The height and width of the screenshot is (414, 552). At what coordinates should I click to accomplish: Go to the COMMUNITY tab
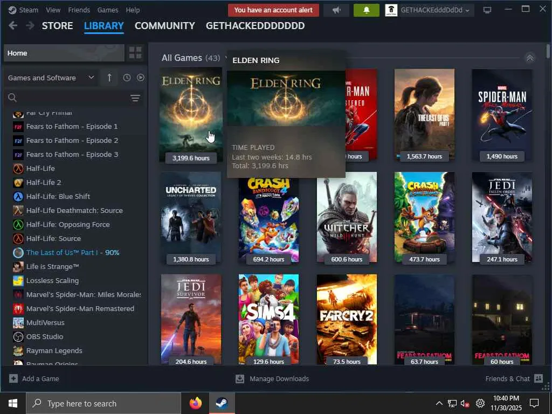(165, 26)
